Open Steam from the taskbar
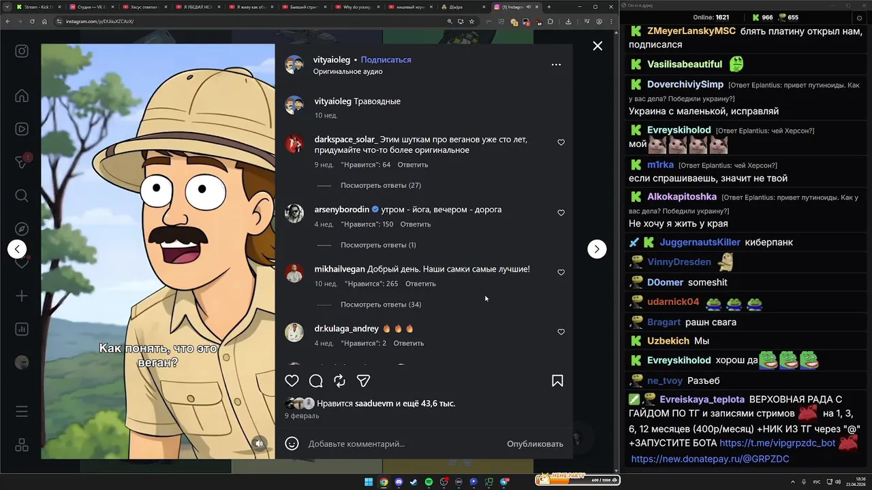This screenshot has width=872, height=490. click(414, 482)
